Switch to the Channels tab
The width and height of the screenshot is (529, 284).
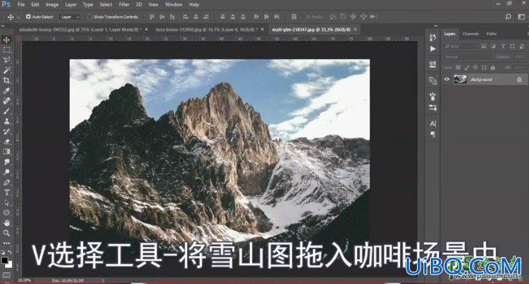pos(470,33)
